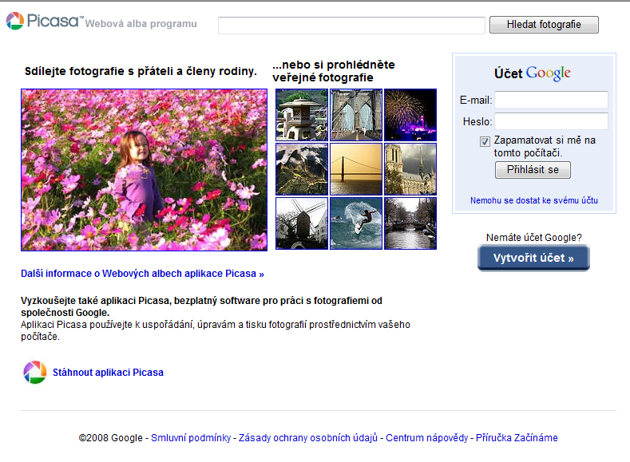The image size is (630, 462).
Task: Click the Vytvořit účet button
Action: tap(533, 258)
